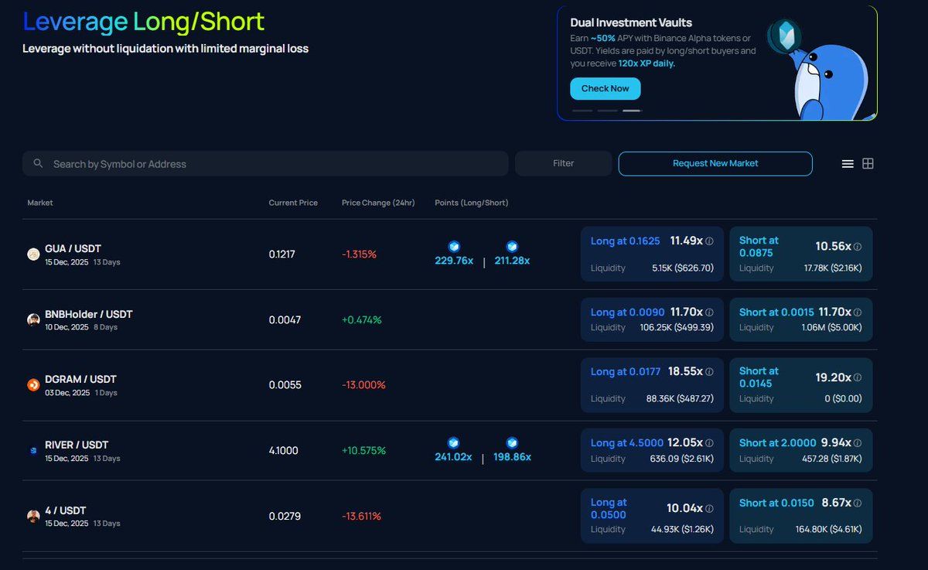928x570 pixels.
Task: Open Short at 0.0015 BNBHolder card
Action: coord(800,319)
